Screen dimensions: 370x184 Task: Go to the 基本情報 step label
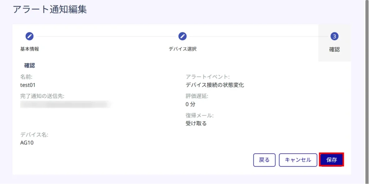pyautogui.click(x=29, y=49)
